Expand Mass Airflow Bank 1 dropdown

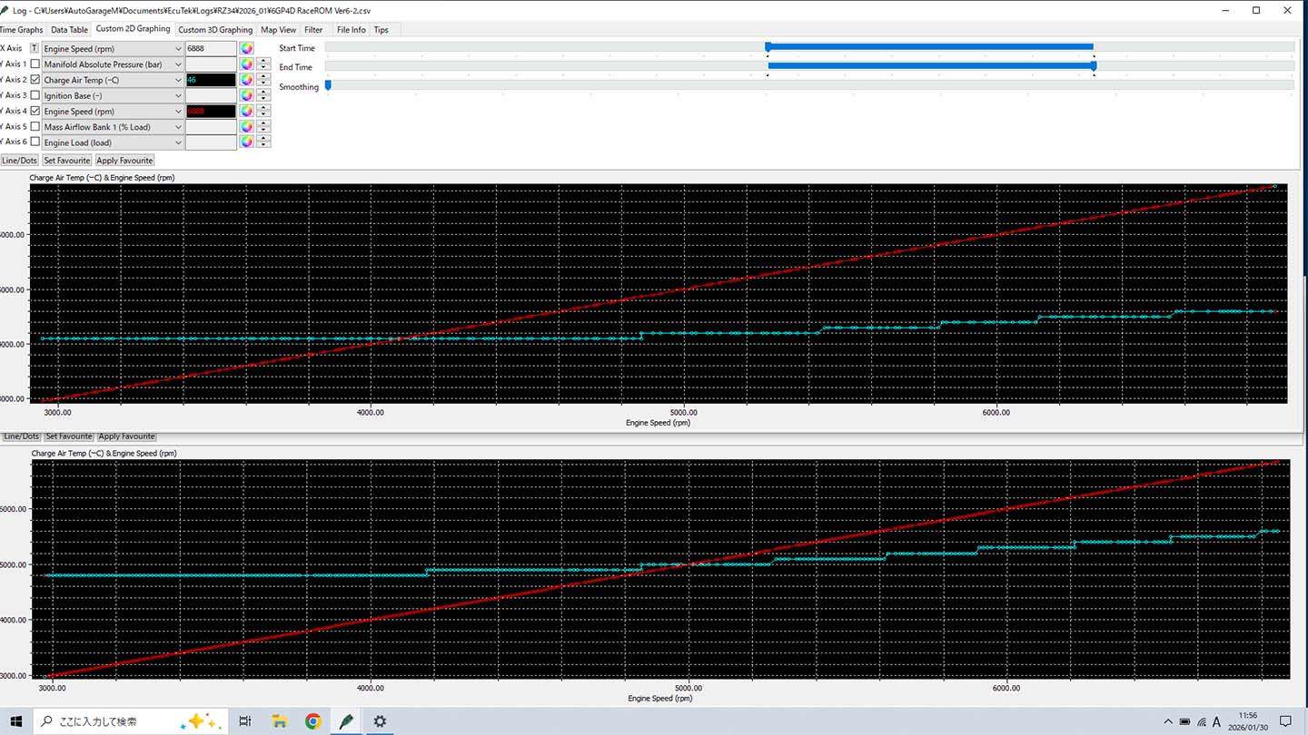(x=177, y=127)
